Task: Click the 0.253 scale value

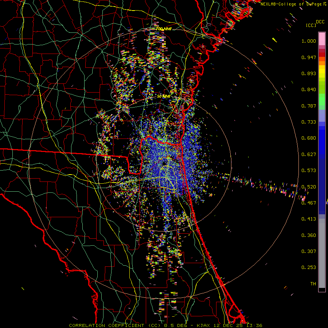Action: (309, 268)
